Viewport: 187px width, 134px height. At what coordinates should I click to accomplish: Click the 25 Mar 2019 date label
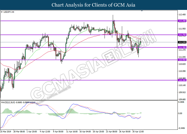click(x=6, y=132)
